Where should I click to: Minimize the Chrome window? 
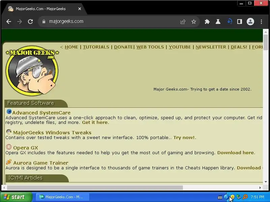coord(241,3)
